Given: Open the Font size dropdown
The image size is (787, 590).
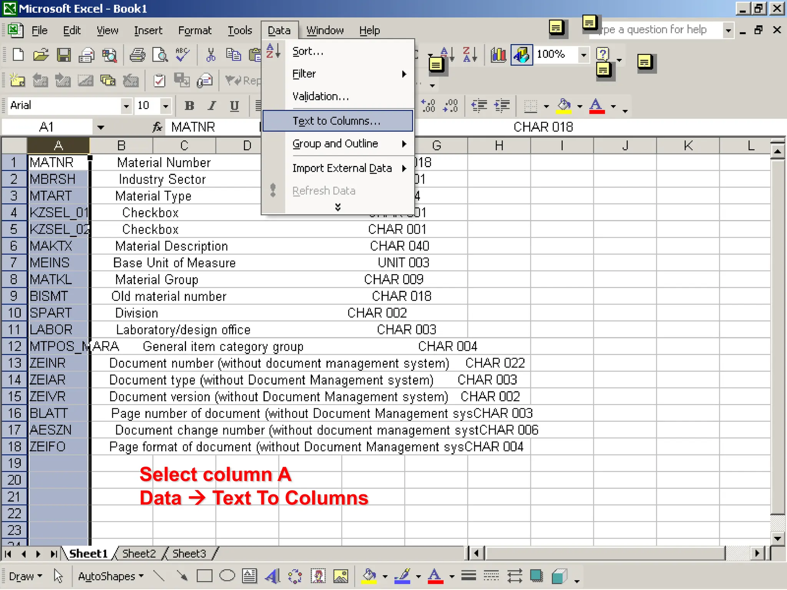Looking at the screenshot, I should pos(166,106).
